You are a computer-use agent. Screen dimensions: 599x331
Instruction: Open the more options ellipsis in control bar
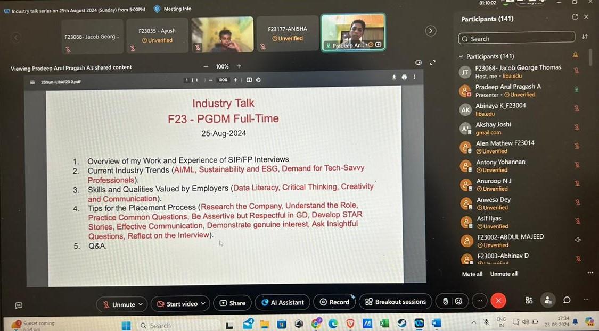(x=479, y=301)
